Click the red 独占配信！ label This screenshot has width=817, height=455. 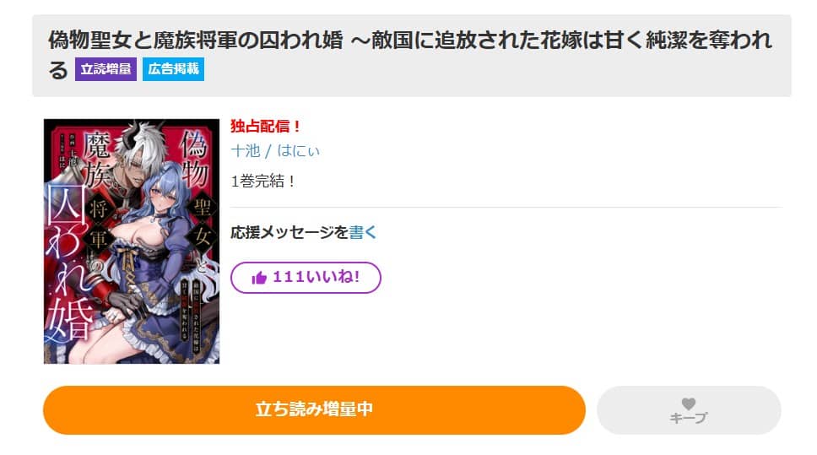click(266, 126)
